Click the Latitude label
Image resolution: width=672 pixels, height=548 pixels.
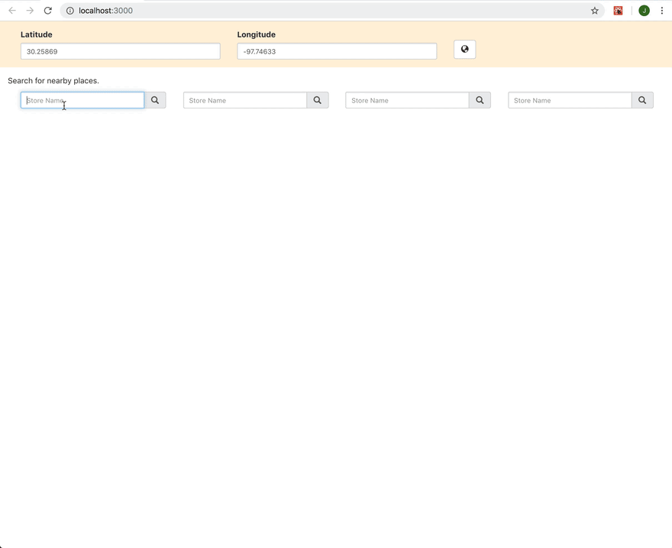[37, 34]
